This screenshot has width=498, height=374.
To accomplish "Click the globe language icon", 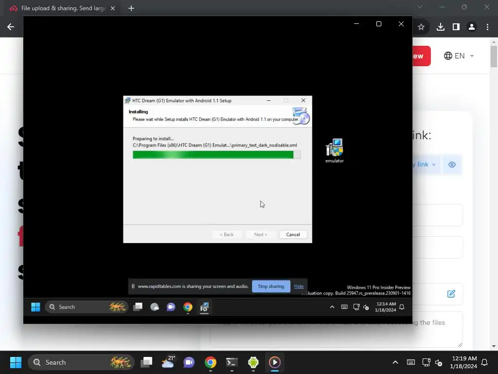I will coord(448,56).
